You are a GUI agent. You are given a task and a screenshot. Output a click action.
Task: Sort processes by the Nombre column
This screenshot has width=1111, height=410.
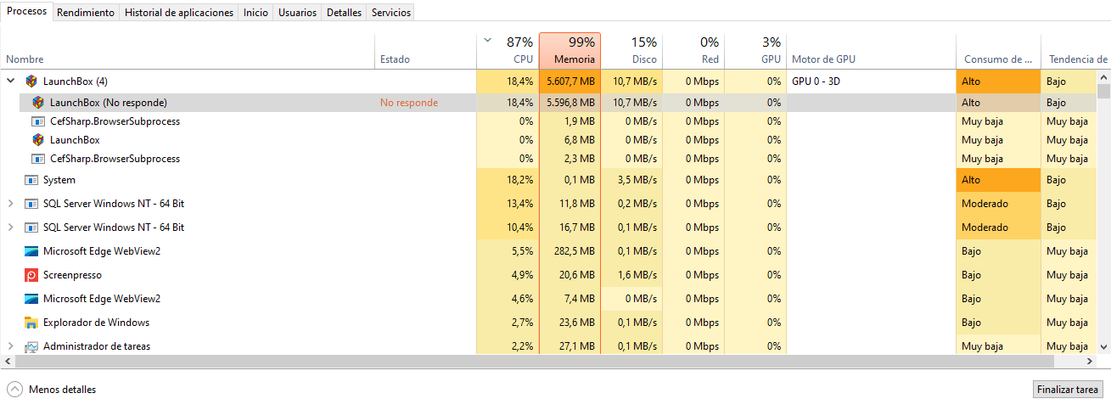point(188,51)
